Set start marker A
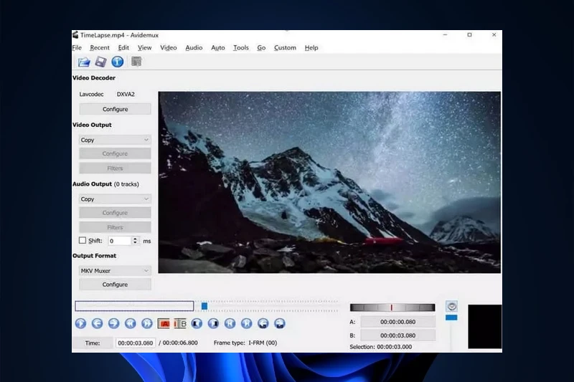The image size is (574, 382). (164, 323)
